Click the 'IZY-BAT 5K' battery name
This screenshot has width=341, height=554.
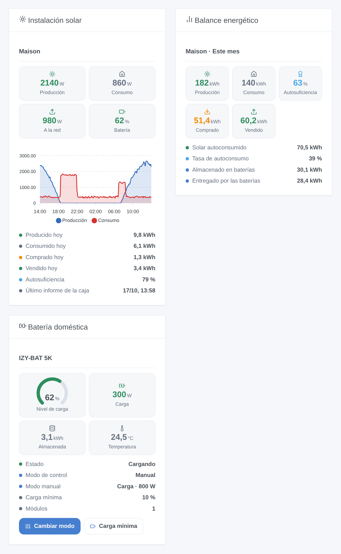[x=35, y=358]
